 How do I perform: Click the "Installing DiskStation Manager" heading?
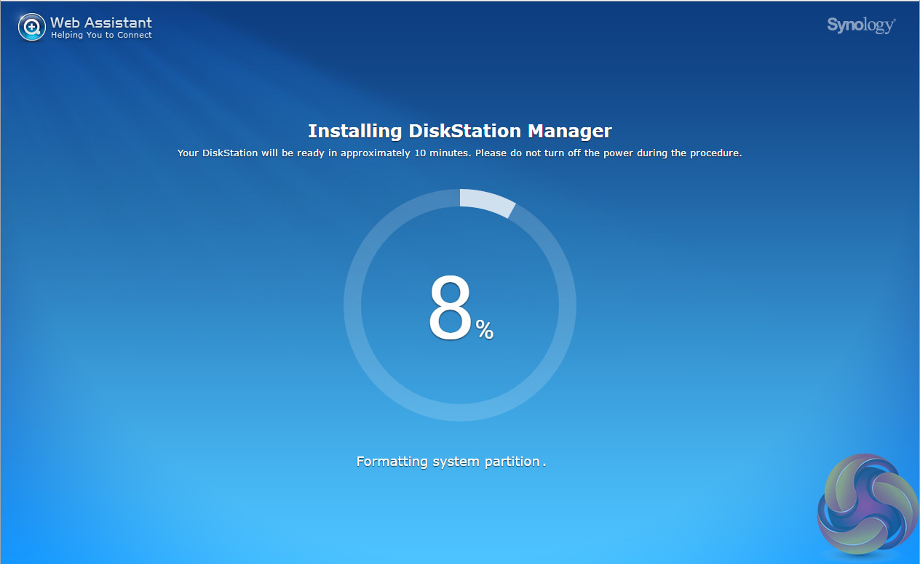(460, 131)
